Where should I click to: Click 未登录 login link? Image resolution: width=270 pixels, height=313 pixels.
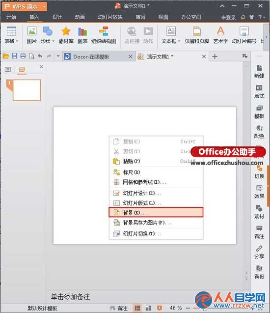(x=228, y=17)
